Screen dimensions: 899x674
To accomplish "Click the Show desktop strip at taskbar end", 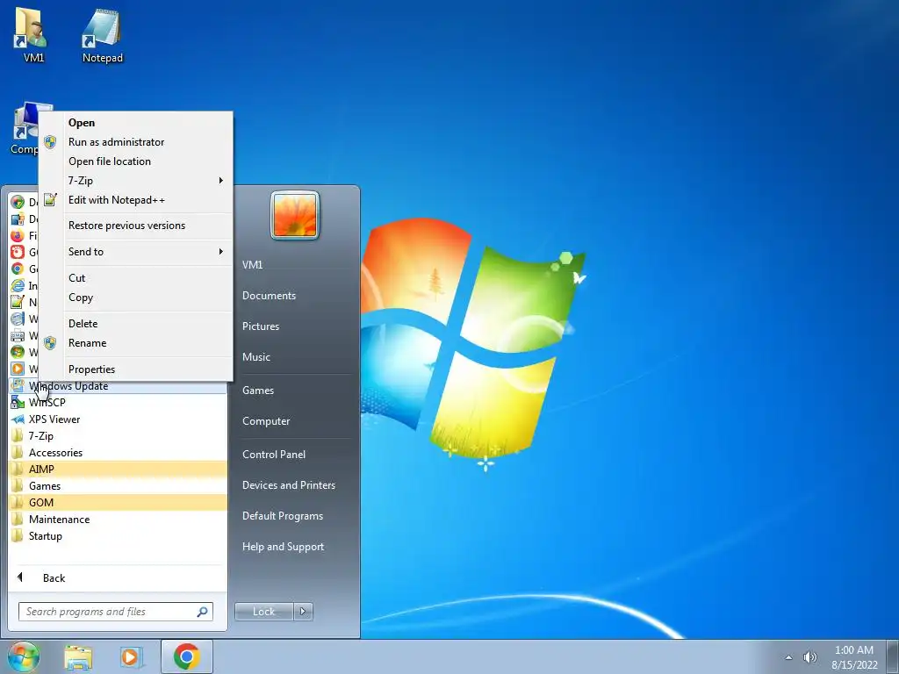I will pos(893,656).
